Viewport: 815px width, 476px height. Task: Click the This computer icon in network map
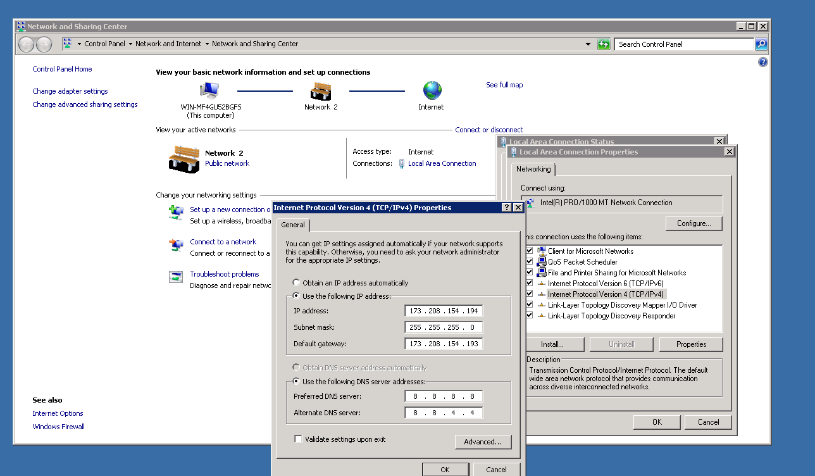pos(209,91)
